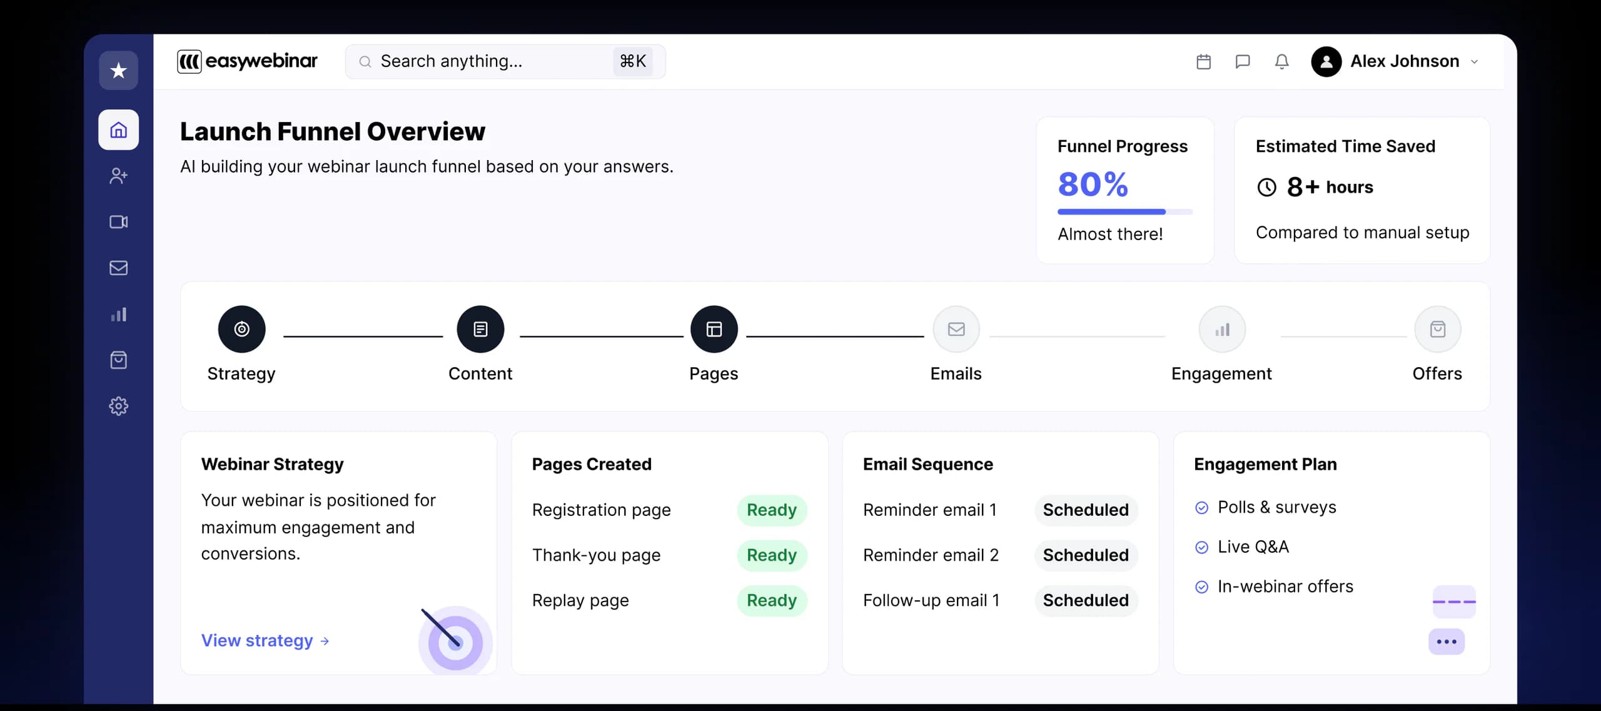This screenshot has width=1601, height=711.
Task: Open the calendar icon in the header
Action: click(1203, 61)
